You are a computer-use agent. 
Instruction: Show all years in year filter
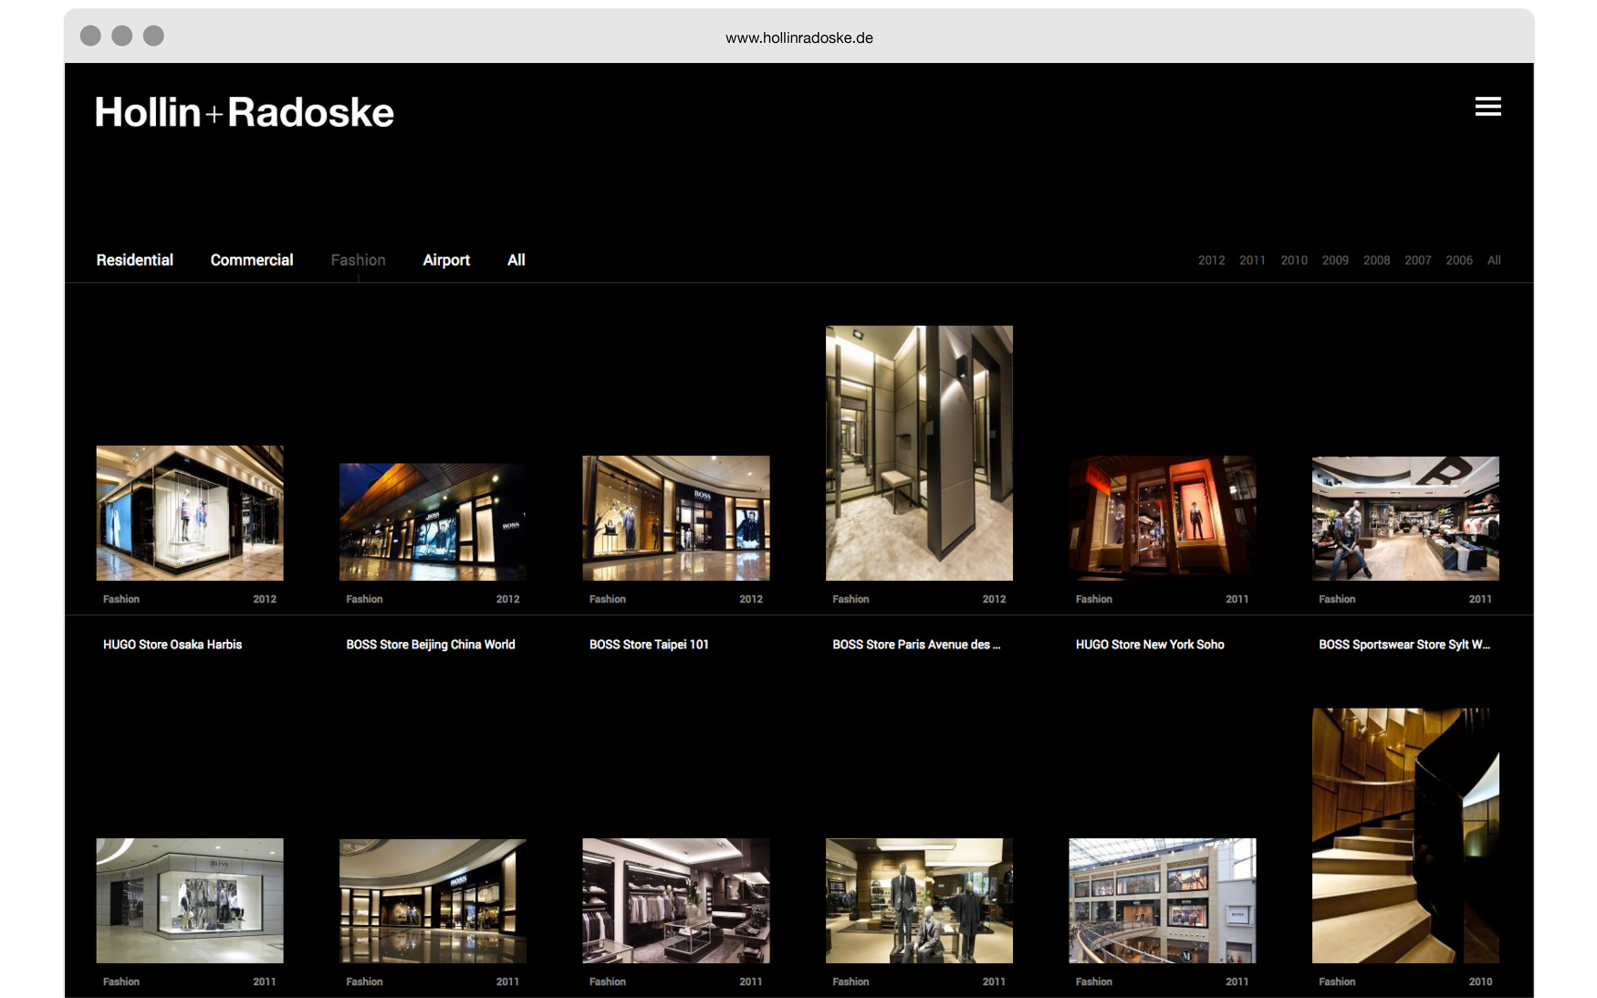[1494, 260]
